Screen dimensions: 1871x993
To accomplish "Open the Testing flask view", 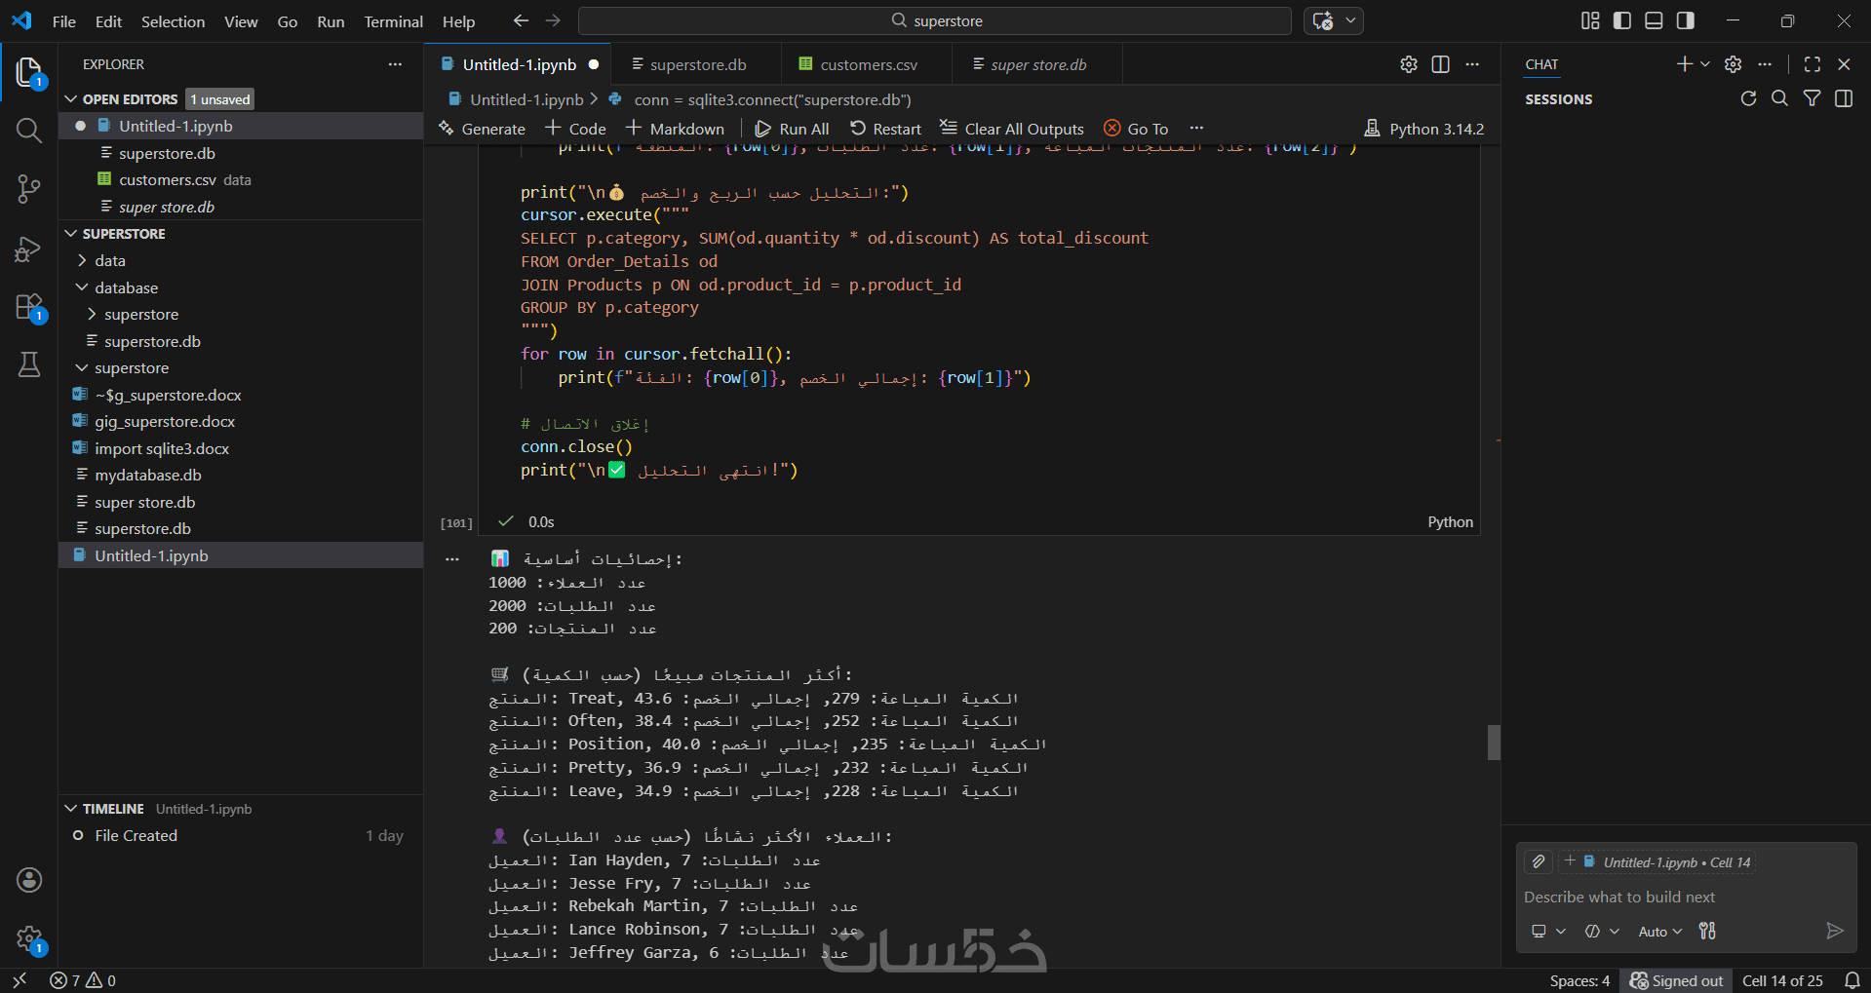I will [x=29, y=364].
